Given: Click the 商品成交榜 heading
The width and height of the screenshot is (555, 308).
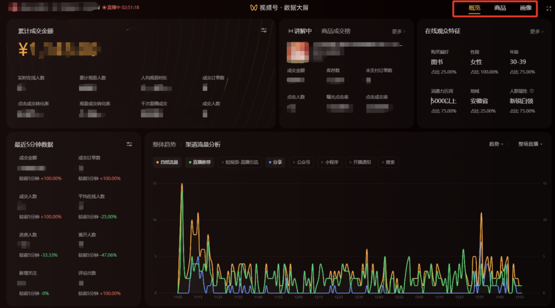Looking at the screenshot, I should tap(336, 31).
